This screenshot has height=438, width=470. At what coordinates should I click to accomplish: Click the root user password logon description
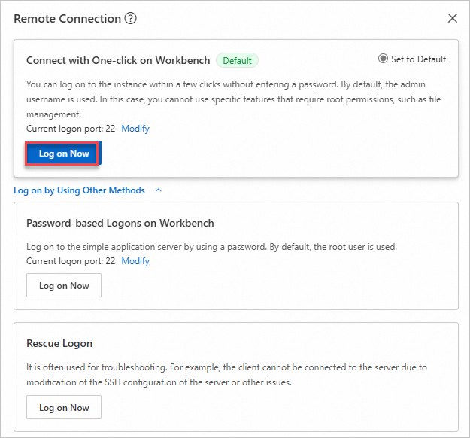tap(211, 247)
